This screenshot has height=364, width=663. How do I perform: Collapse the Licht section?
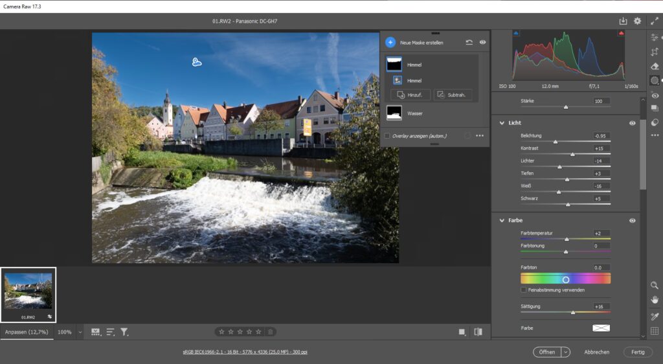pos(501,123)
